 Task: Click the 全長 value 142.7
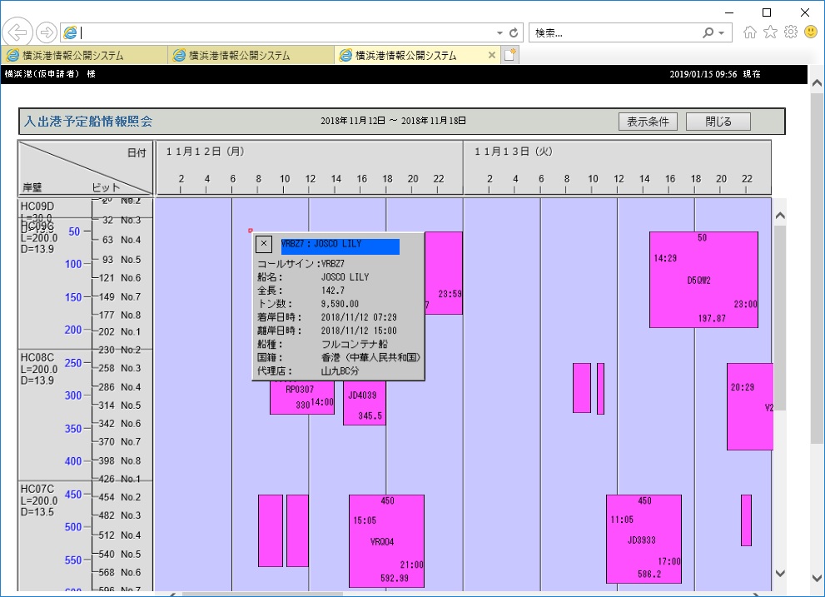click(332, 291)
